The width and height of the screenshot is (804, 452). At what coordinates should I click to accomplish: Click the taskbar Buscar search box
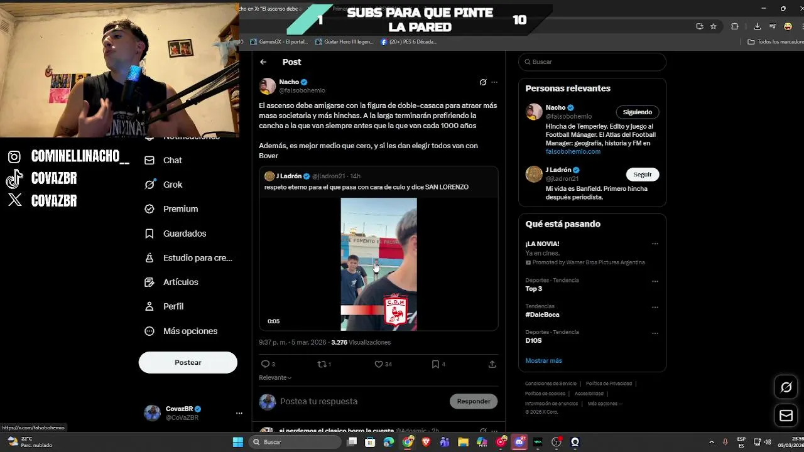click(295, 442)
